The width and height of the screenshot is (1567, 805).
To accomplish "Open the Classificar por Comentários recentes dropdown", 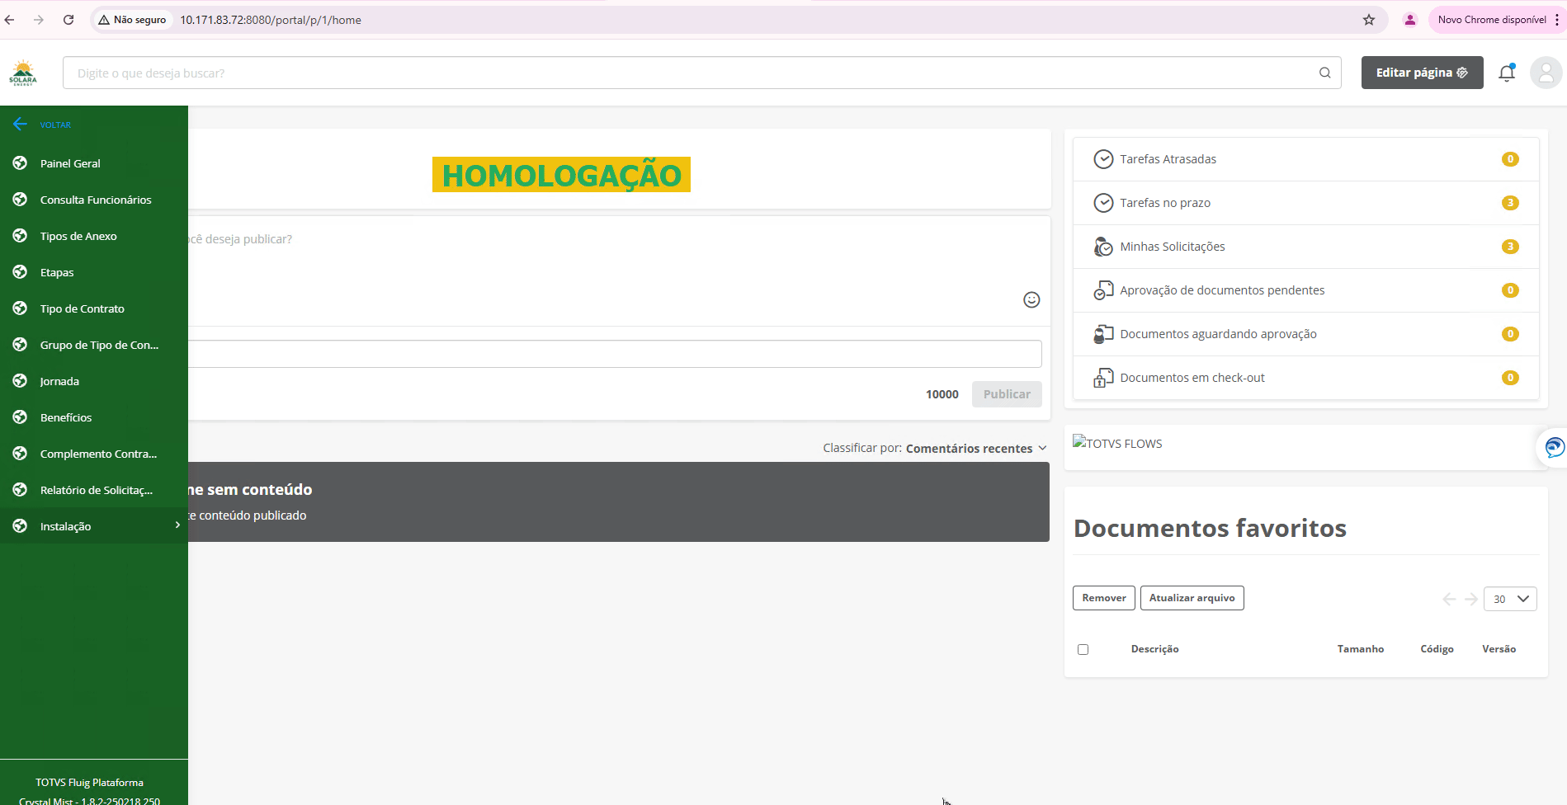I will pyautogui.click(x=976, y=449).
